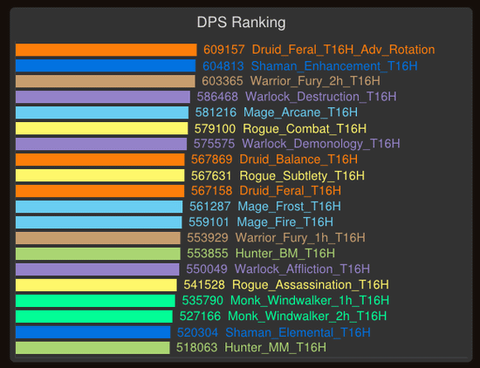Click the Warlock_Affliction_T16H label
The width and height of the screenshot is (480, 368).
(x=302, y=269)
